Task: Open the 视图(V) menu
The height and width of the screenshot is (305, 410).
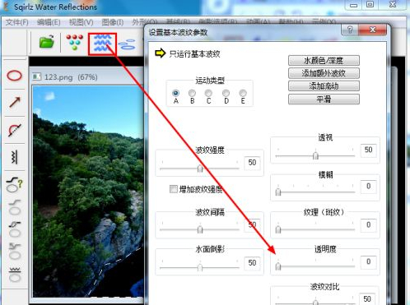Action: tap(82, 22)
